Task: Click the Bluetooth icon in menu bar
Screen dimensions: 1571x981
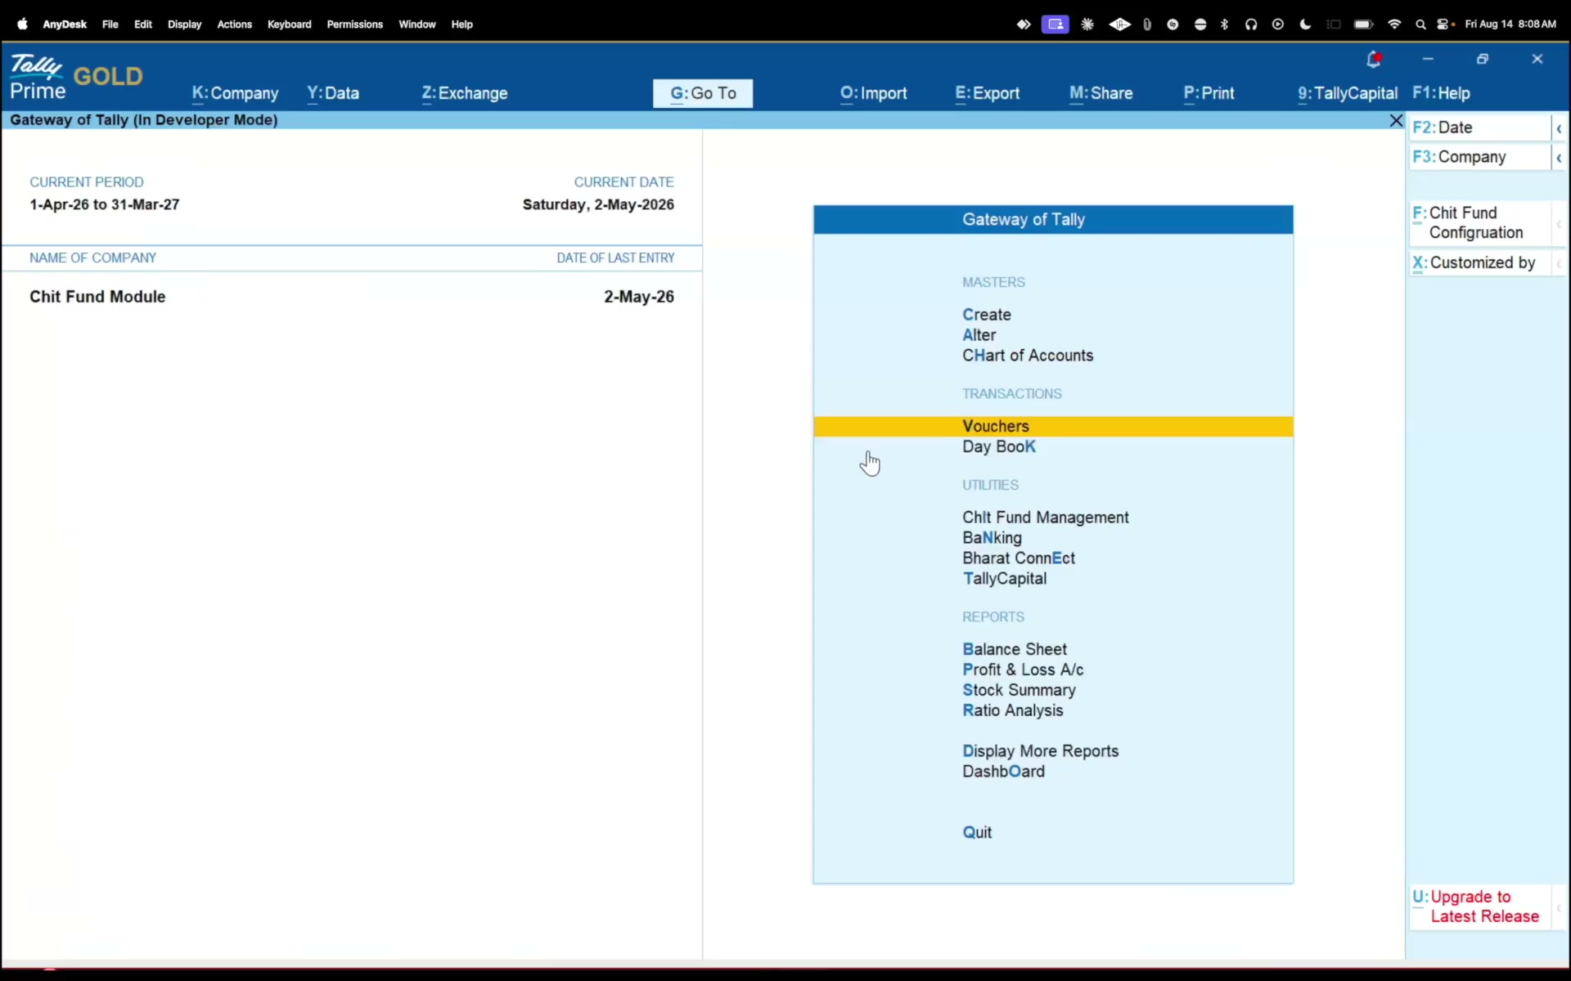Action: 1225,25
